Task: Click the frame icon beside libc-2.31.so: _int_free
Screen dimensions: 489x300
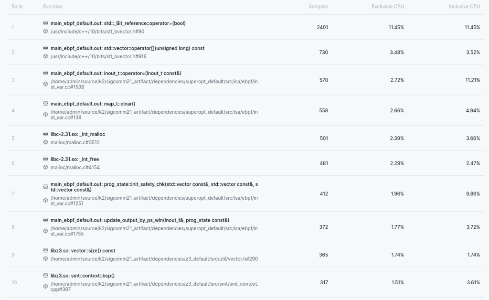Action: coord(46,159)
